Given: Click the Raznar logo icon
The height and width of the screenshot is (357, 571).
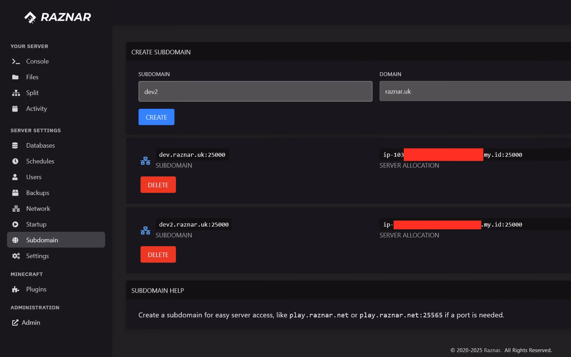Looking at the screenshot, I should 30,17.
